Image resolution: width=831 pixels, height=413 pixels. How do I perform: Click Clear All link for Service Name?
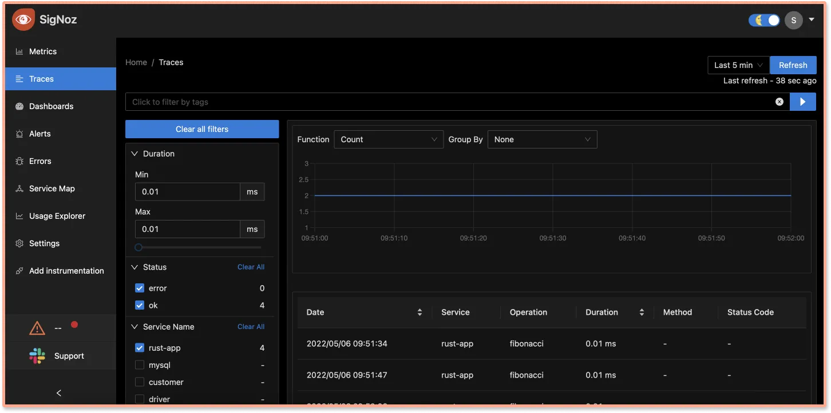pos(251,327)
